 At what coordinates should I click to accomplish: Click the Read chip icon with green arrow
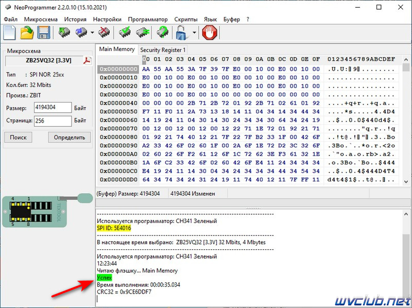(x=64, y=32)
